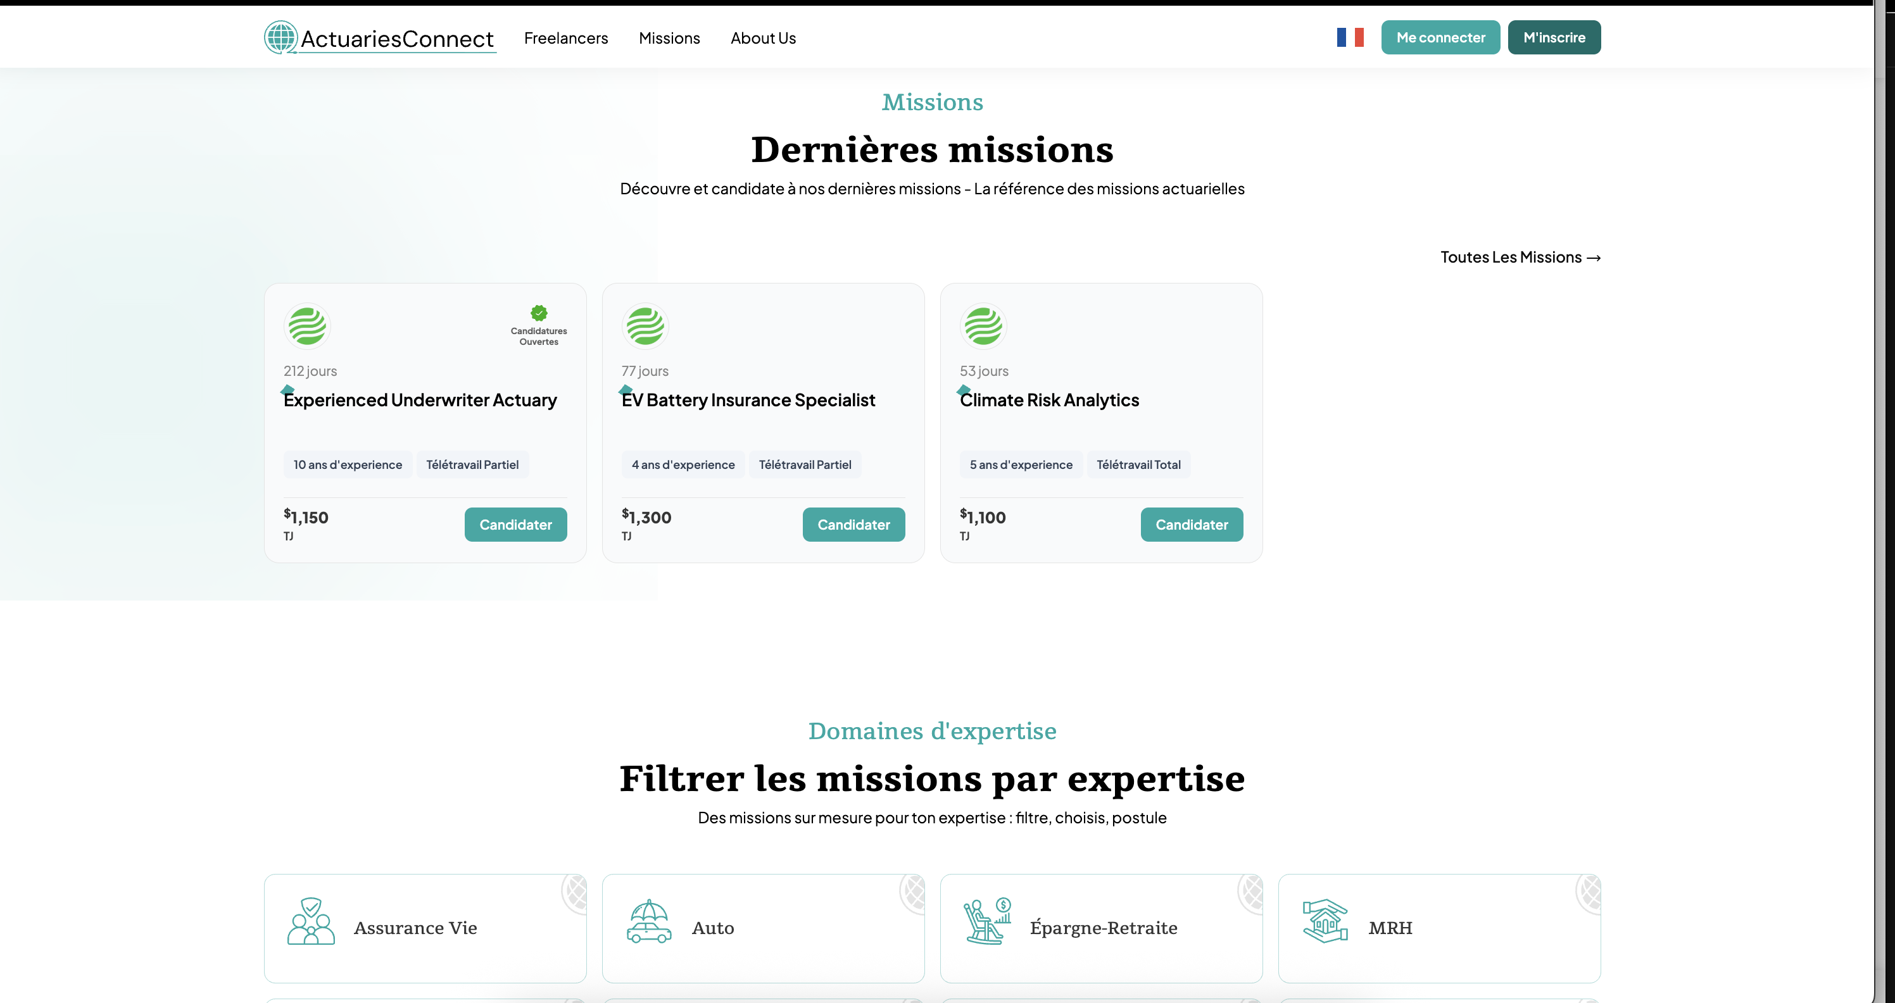Click the Filtrer les missions par expertise heading
1895x1003 pixels.
click(932, 779)
